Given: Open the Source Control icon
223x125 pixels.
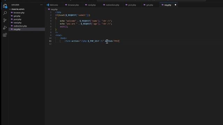Looking at the screenshot, I should (5, 20).
